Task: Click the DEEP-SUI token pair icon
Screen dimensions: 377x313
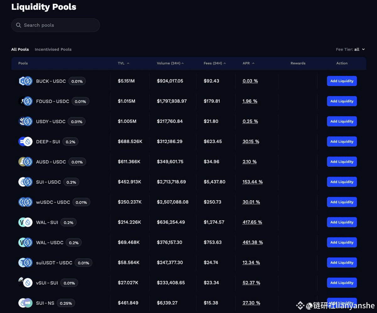Action: 25,142
